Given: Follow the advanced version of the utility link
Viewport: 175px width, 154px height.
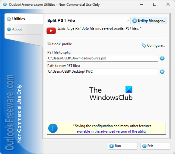Looking at the screenshot, I should click(112, 131).
